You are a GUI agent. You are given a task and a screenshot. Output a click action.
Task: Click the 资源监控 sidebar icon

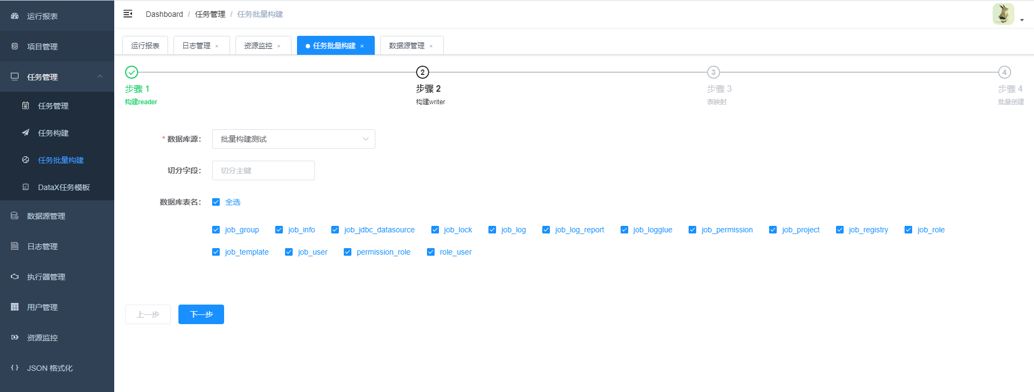tap(15, 338)
